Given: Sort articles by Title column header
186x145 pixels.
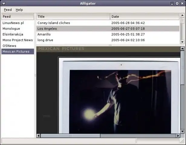Looking at the screenshot, I should coord(73,17).
